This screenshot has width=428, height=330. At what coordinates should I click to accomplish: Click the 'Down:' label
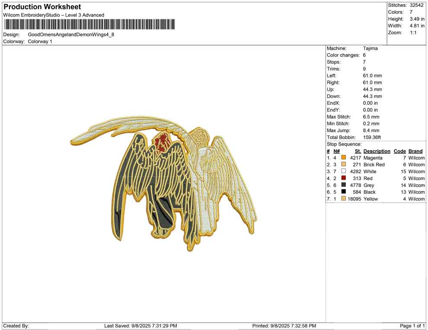(334, 96)
